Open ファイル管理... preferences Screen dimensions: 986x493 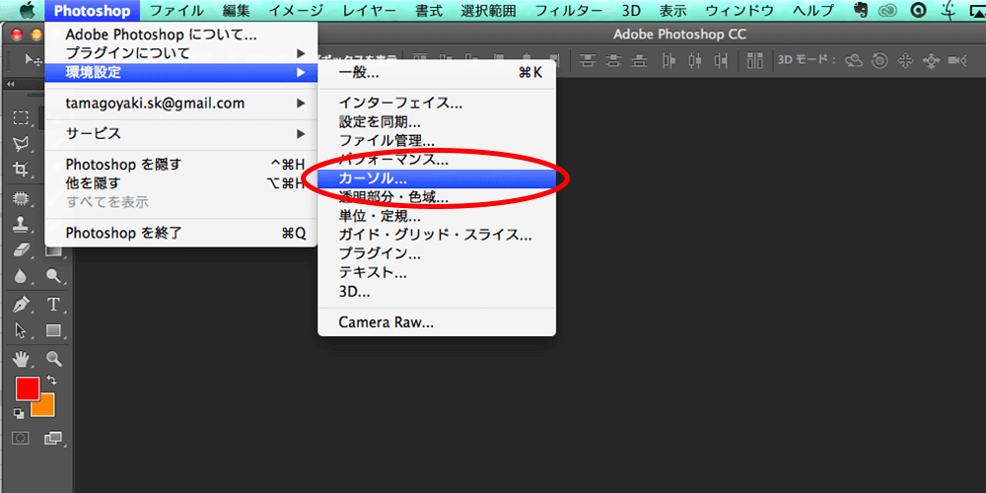tap(437, 140)
